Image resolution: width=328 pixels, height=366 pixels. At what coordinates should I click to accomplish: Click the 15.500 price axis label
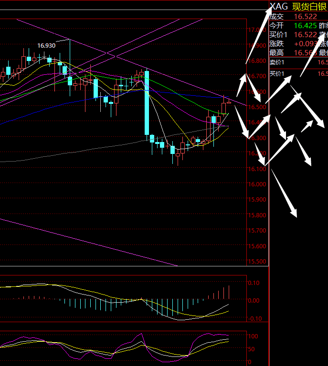pos(257,262)
